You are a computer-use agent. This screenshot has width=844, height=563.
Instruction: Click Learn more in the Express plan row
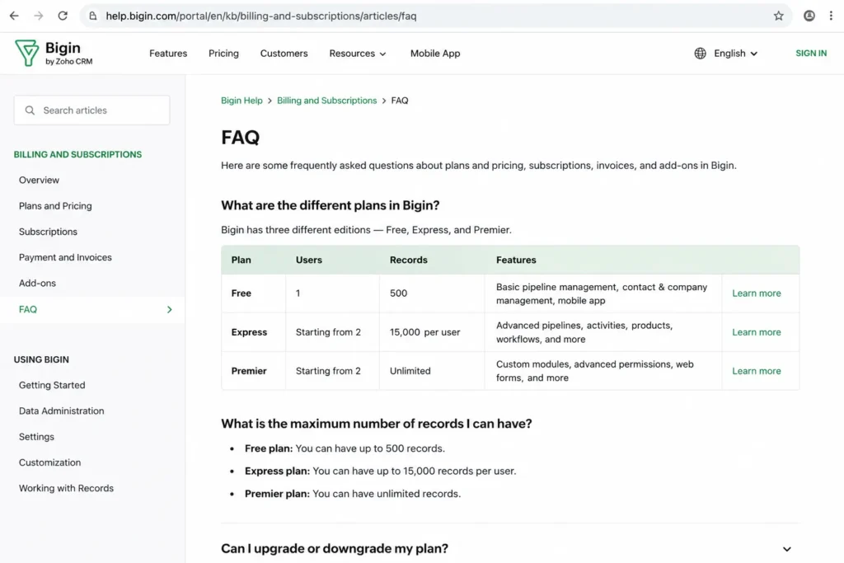(757, 332)
